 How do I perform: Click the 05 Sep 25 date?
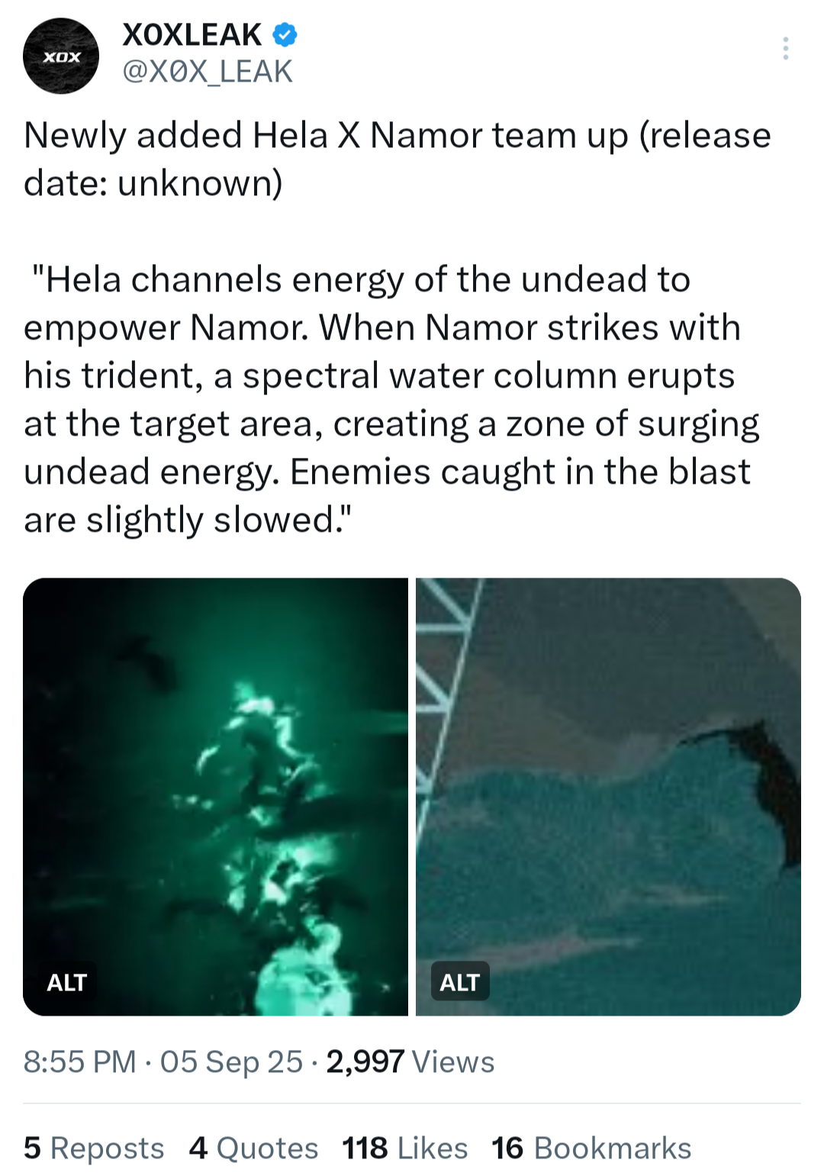231,1062
